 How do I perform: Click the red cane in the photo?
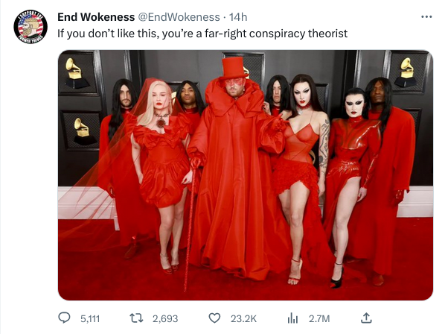pyautogui.click(x=190, y=224)
